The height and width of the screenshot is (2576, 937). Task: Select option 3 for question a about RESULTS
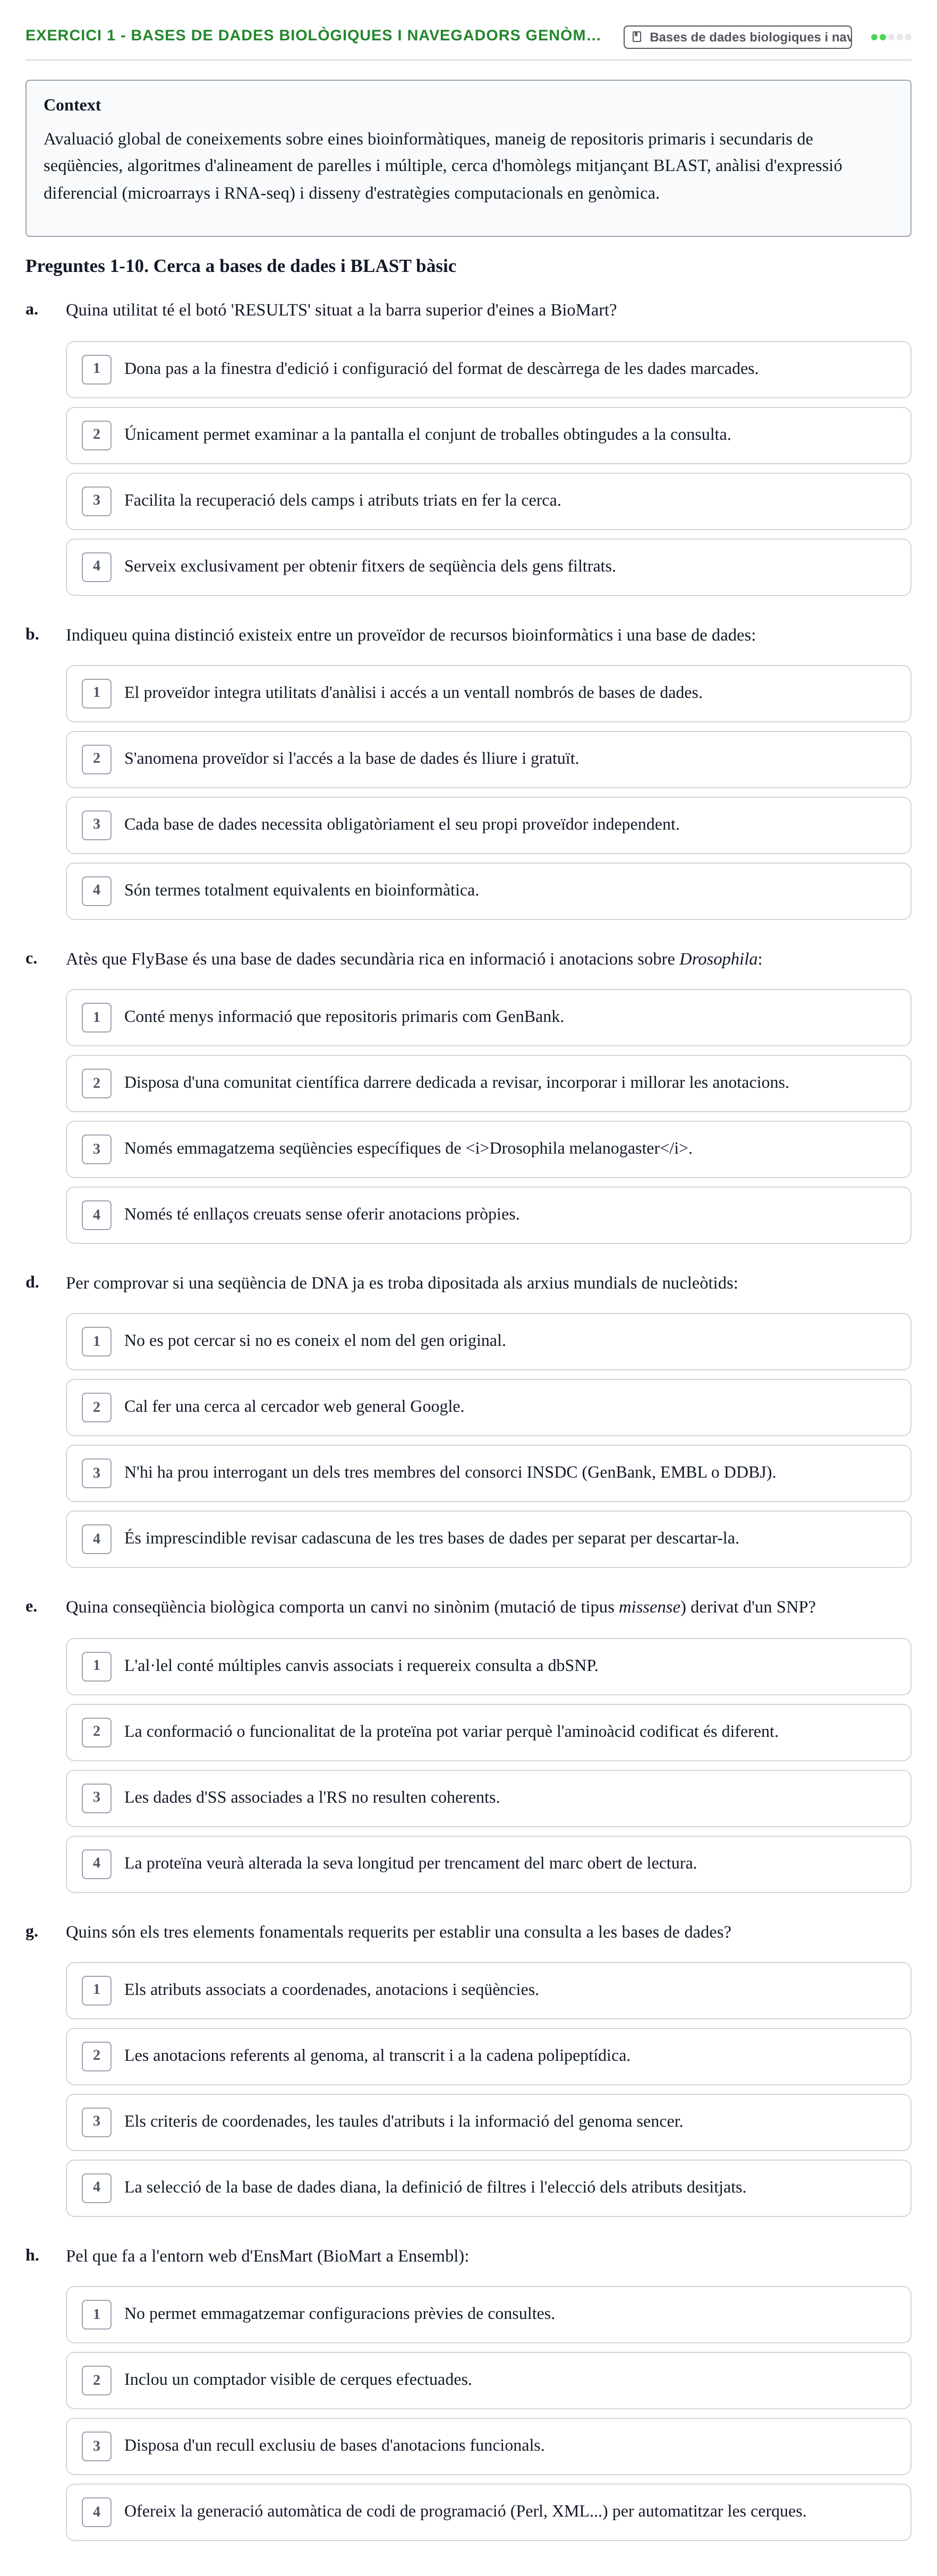(x=488, y=501)
